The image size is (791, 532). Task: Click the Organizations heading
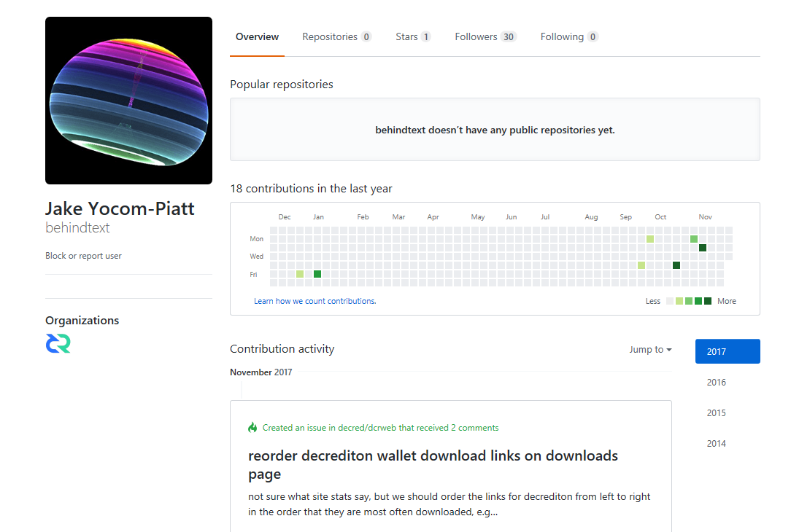[82, 321]
